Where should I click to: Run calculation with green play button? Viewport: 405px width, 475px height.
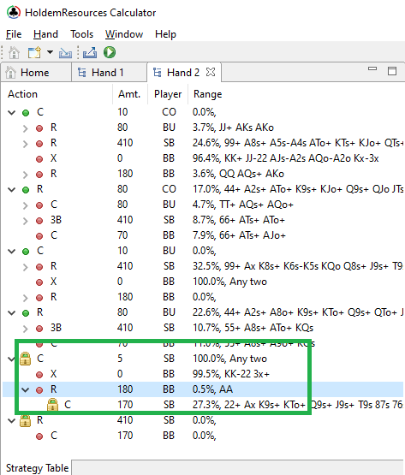110,52
